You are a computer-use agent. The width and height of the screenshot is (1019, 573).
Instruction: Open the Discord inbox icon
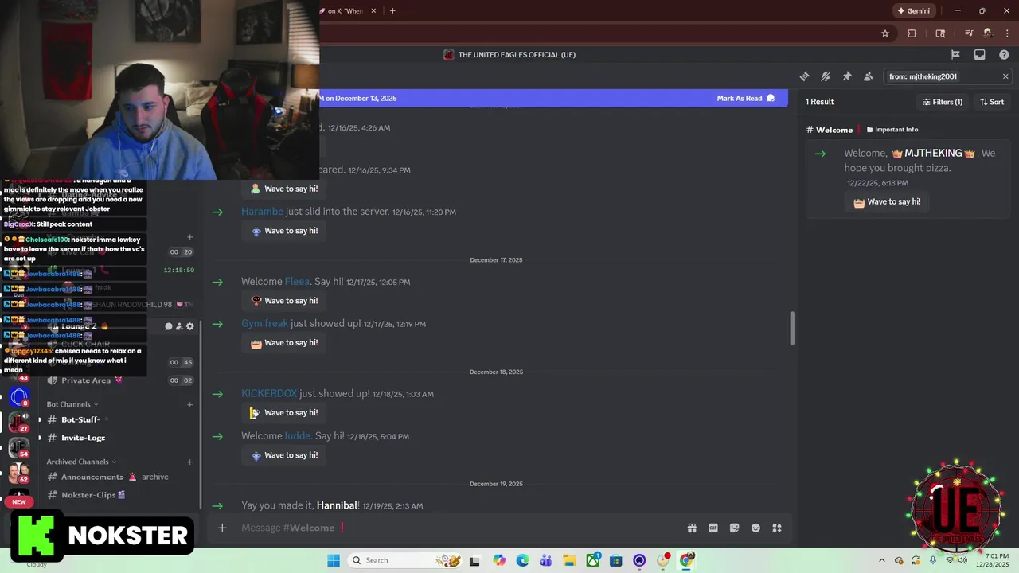tap(980, 55)
